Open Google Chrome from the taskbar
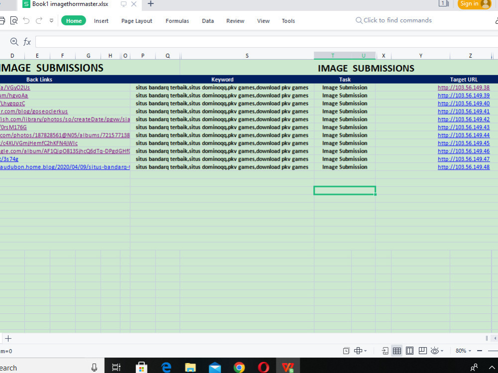498x373 pixels. coord(239,368)
